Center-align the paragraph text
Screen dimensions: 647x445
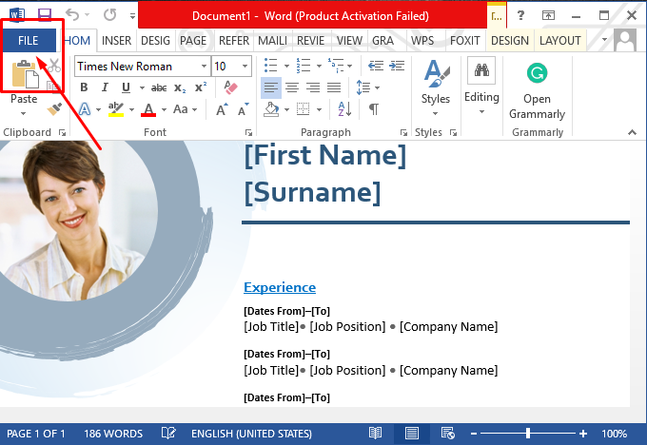click(x=292, y=87)
